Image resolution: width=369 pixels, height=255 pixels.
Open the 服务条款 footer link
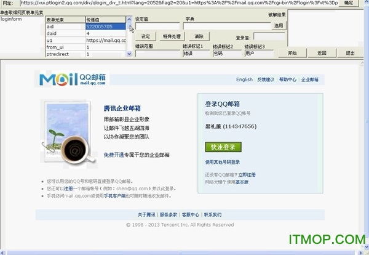point(169,215)
